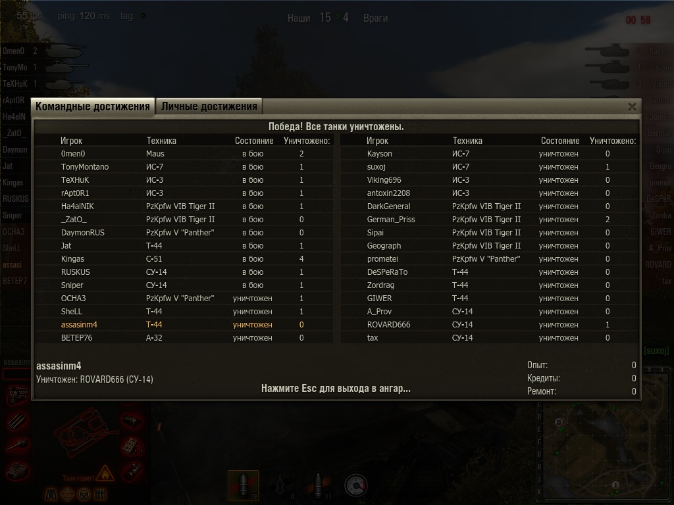Select the empty shell slot showing 0
Screen dimensions: 674x505
pyautogui.click(x=280, y=485)
